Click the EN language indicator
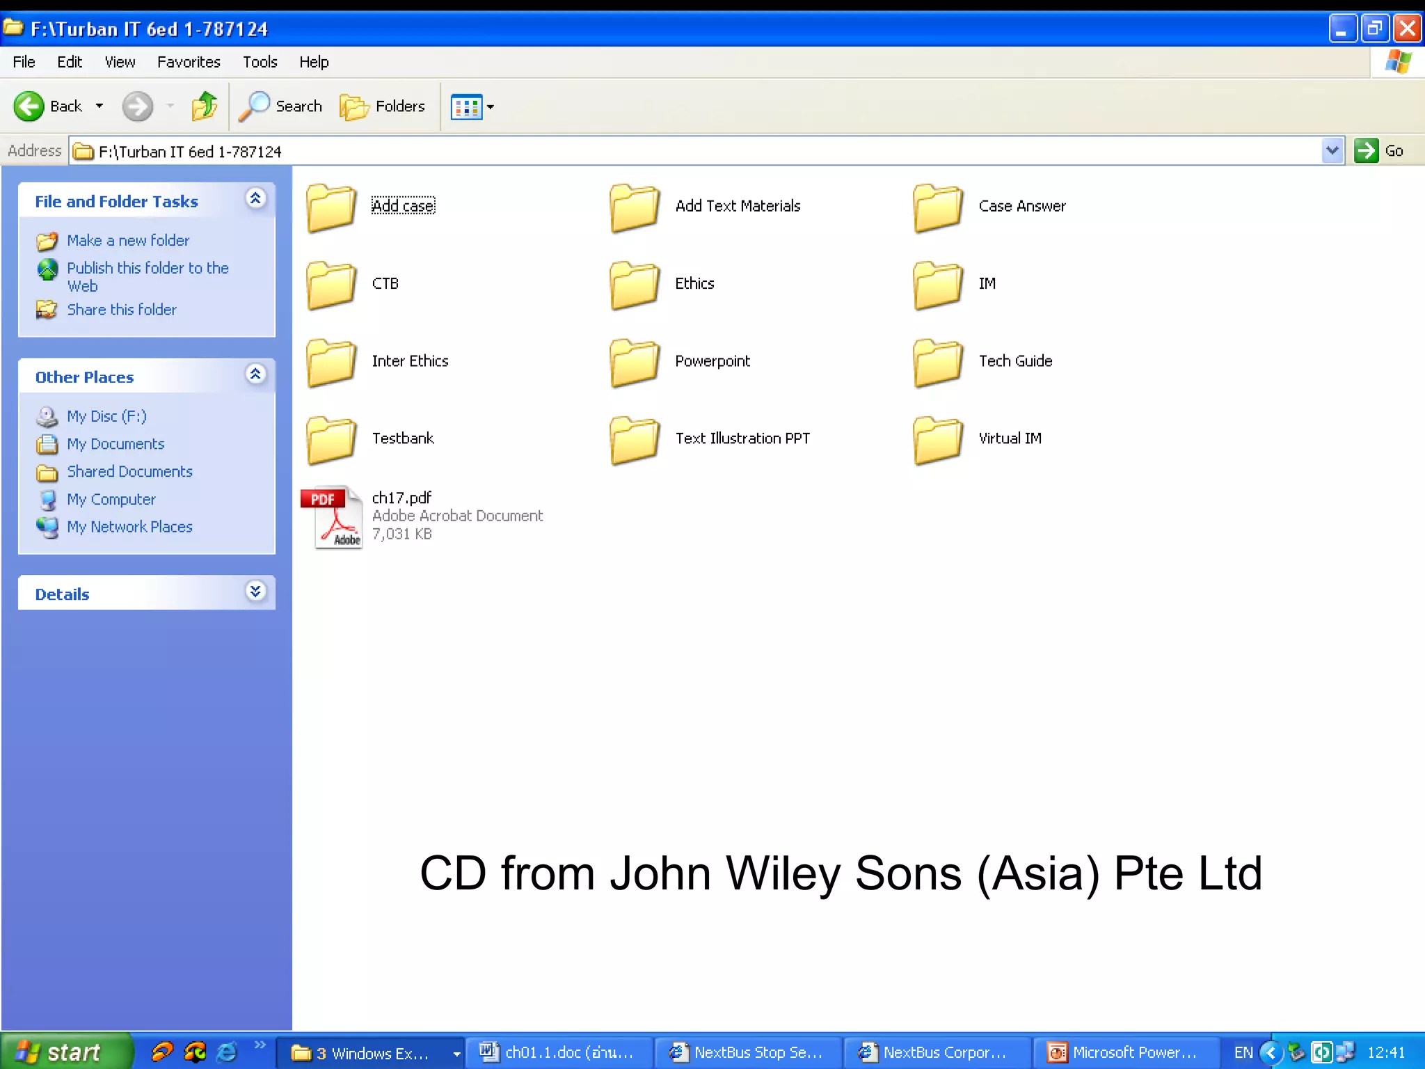The width and height of the screenshot is (1425, 1069). point(1243,1052)
